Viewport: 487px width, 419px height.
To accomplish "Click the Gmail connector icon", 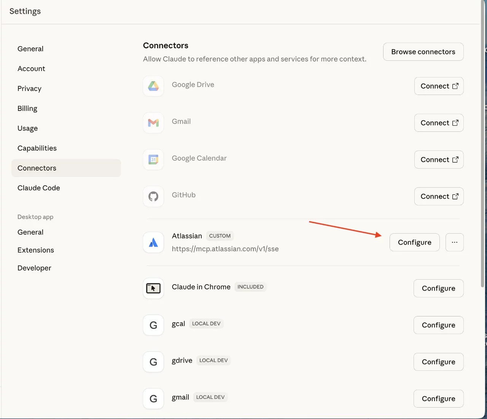I will click(153, 123).
